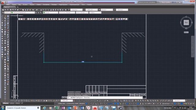Toggle the layer on/off lightbulb icon

[6, 13]
